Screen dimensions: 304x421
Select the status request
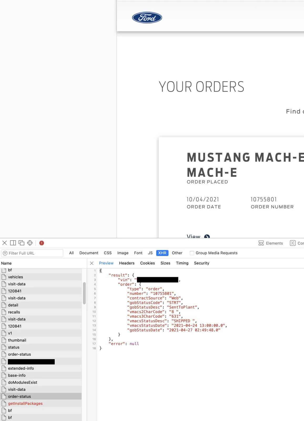click(x=41, y=347)
